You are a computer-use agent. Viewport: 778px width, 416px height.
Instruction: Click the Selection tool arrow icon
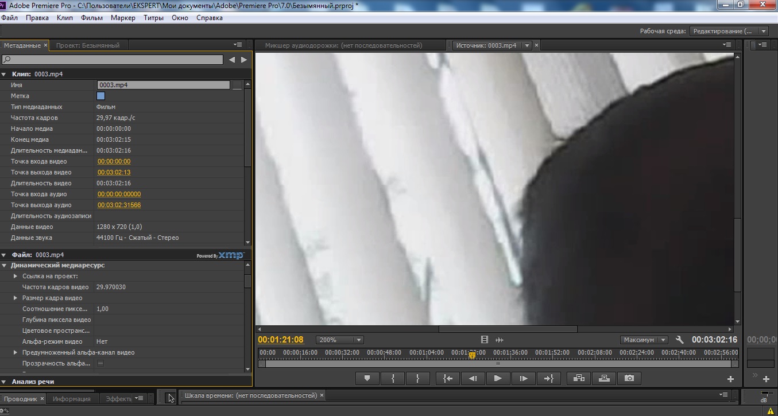(171, 398)
